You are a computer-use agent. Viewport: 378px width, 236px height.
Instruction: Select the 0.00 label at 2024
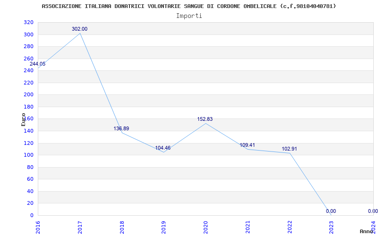click(373, 211)
